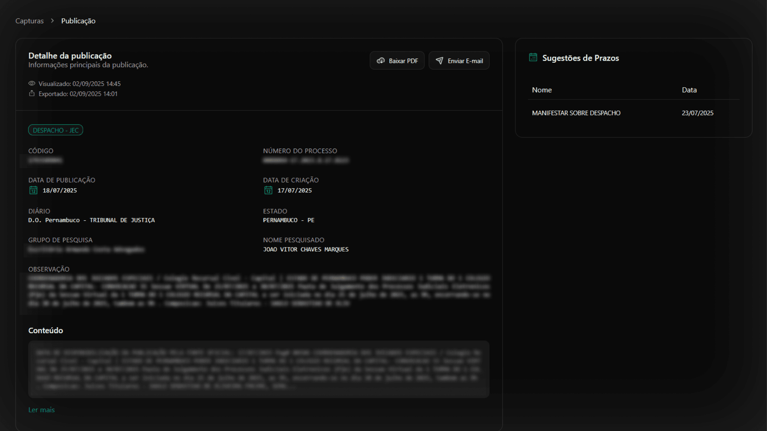
Task: Select the MANIFESTAR SOBRE DESPACHO row
Action: pyautogui.click(x=576, y=113)
